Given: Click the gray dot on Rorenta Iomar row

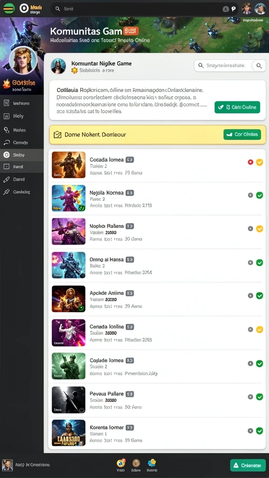Looking at the screenshot, I should tap(250, 431).
